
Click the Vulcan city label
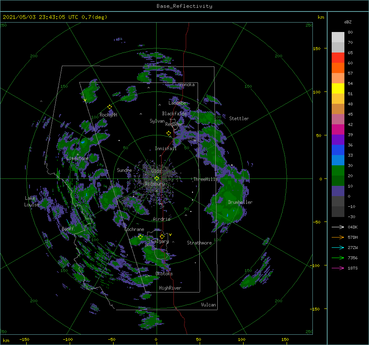[208, 305]
